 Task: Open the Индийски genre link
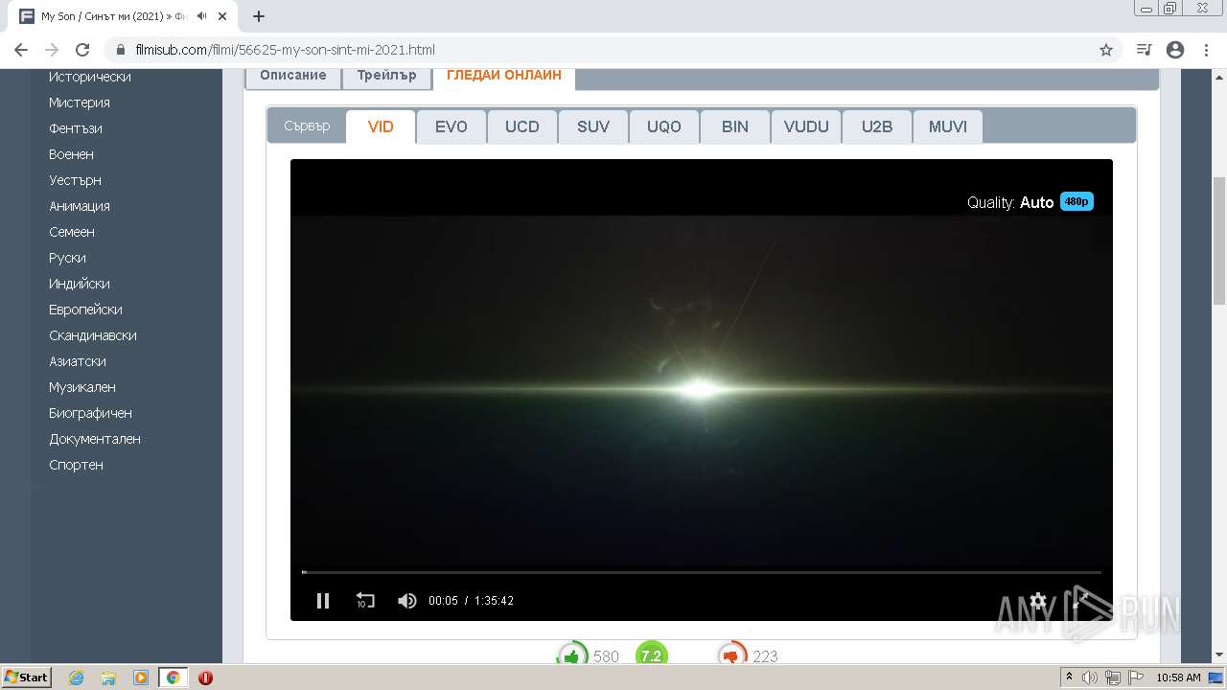click(x=80, y=284)
